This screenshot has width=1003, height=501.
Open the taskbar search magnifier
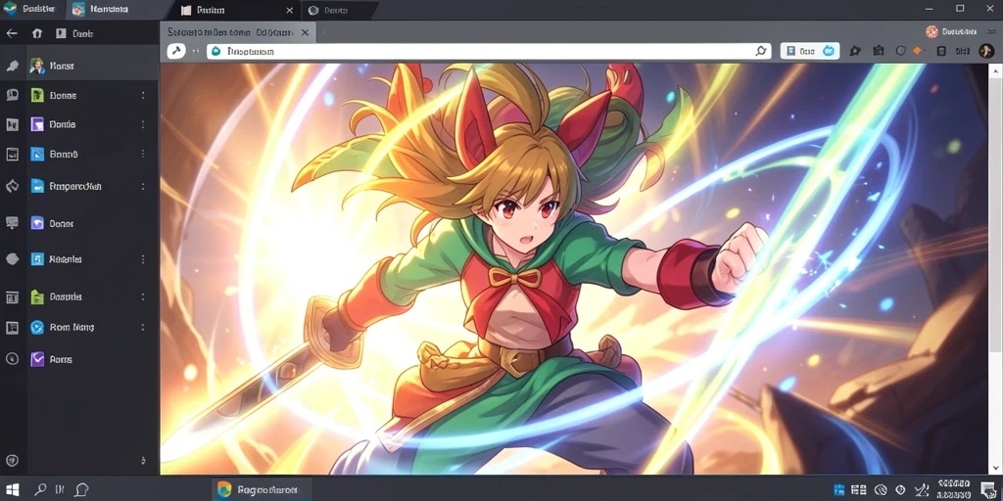tap(40, 489)
